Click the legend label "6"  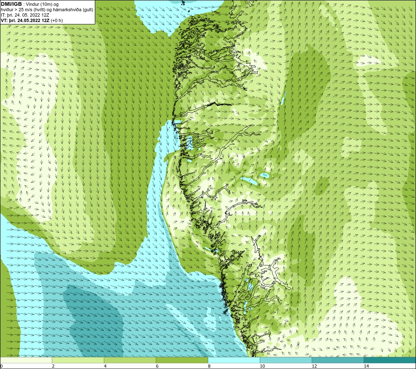click(157, 367)
